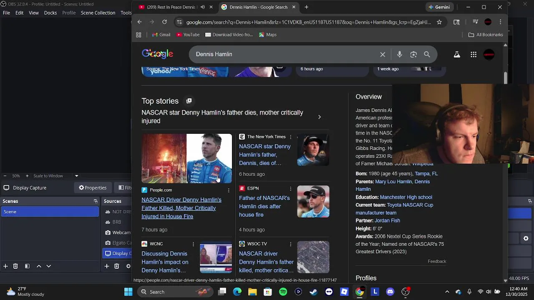Move scene up in OBS Scenes panel
This screenshot has width=534, height=300.
[x=39, y=266]
